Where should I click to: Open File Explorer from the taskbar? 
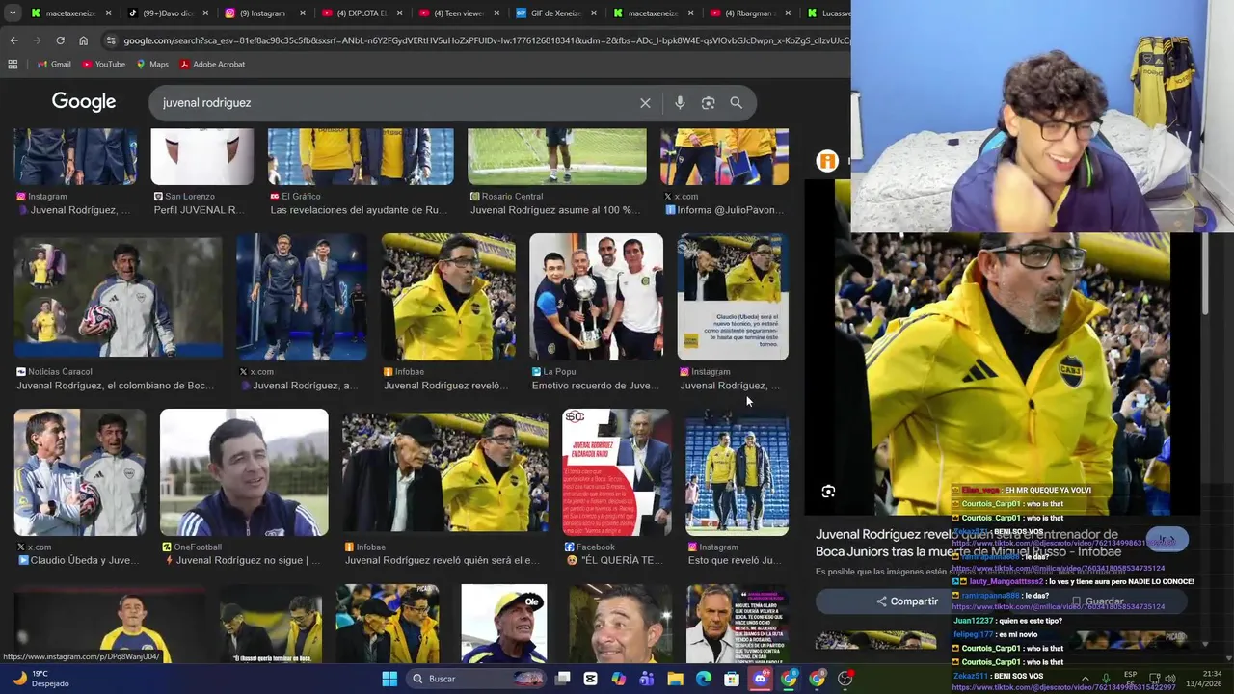tap(675, 679)
